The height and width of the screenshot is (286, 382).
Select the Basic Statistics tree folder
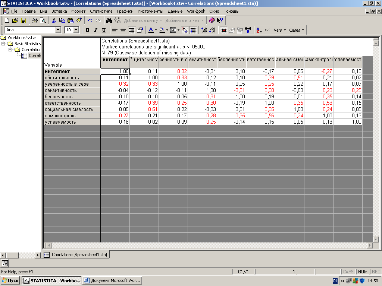pos(27,44)
